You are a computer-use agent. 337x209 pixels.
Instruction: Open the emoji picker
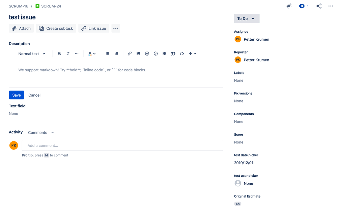coord(156,54)
